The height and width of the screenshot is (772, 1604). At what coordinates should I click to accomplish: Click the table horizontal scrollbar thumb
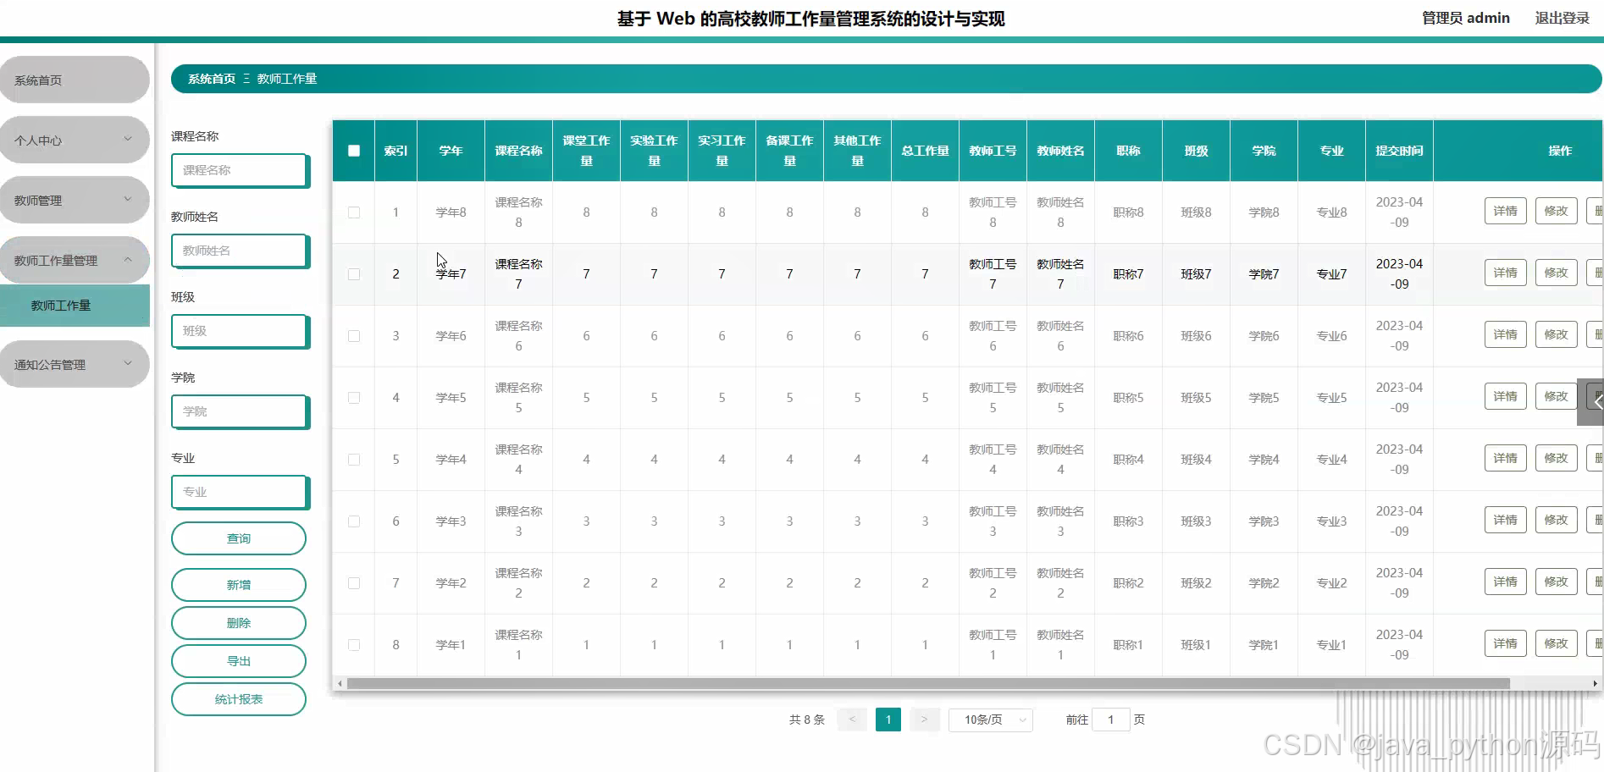pos(928,683)
